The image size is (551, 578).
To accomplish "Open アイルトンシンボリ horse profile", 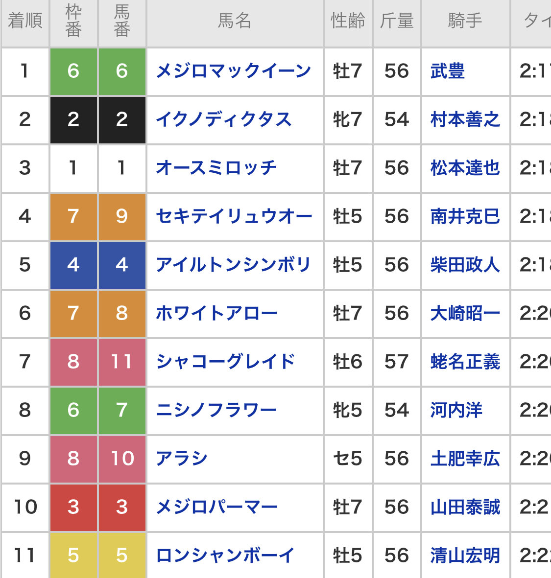I will click(x=233, y=265).
